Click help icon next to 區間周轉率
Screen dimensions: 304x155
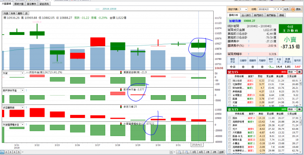[249, 54]
